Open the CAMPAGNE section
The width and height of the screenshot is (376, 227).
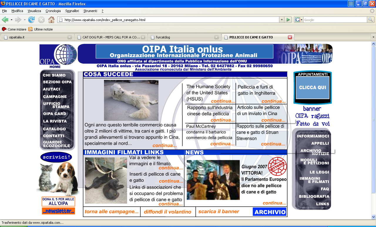(55, 97)
